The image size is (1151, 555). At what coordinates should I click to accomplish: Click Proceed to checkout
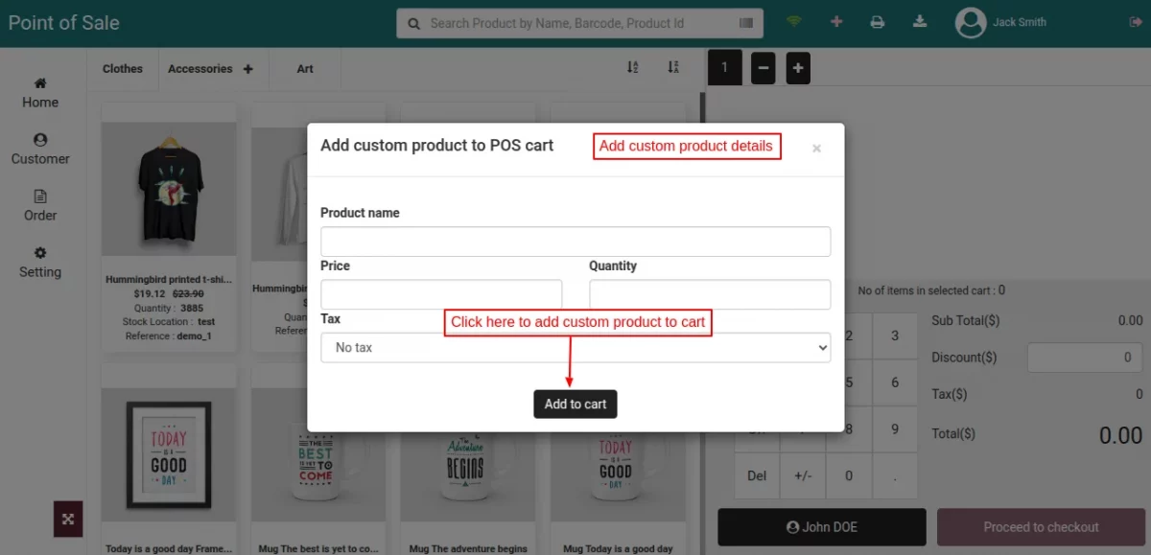[x=1040, y=526]
